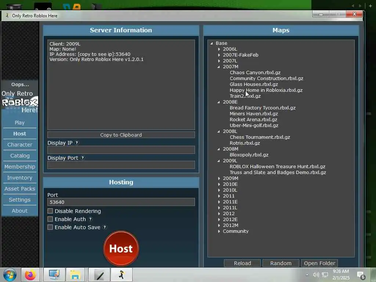Select Happy Home in Robloxia.rbxl.gz
This screenshot has width=376, height=282.
266,90
